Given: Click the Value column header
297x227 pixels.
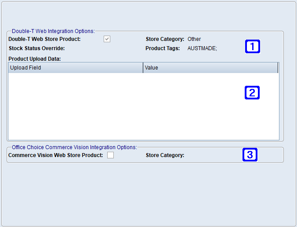Looking at the screenshot, I should click(x=210, y=68).
